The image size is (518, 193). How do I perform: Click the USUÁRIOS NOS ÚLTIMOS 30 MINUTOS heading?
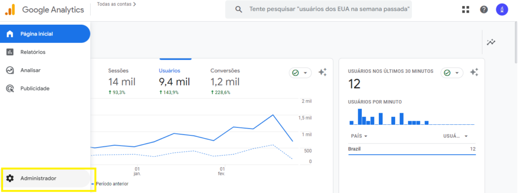coord(391,71)
